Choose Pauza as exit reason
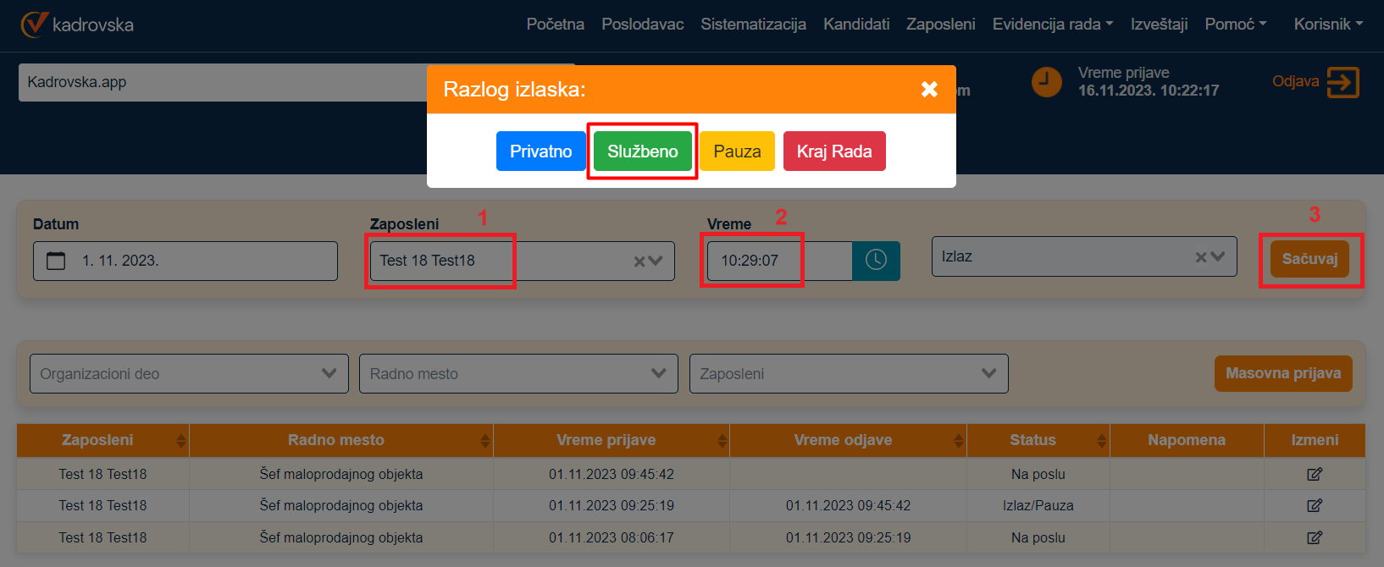Screen dimensions: 1384x567 click(736, 151)
